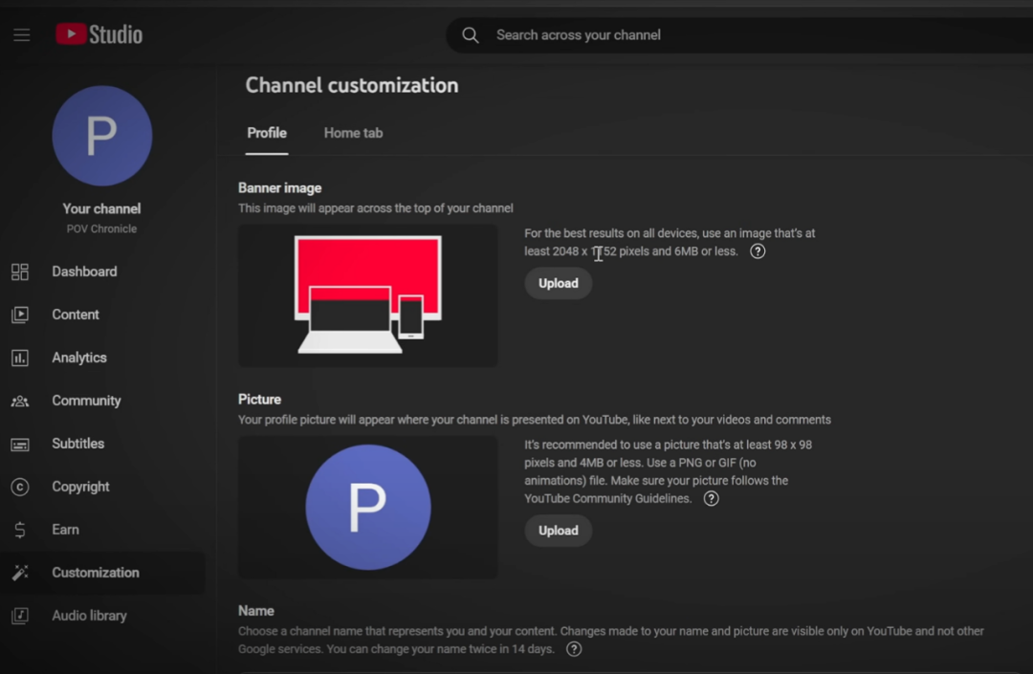Click the Copyright circle-C icon
This screenshot has height=674, width=1033.
point(20,487)
